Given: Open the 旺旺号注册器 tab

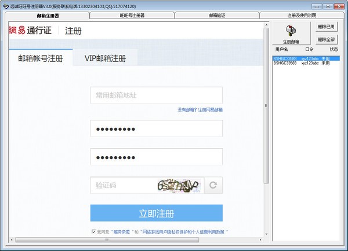Looking at the screenshot, I should point(132,15).
